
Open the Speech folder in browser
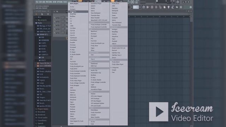(x=41, y=123)
